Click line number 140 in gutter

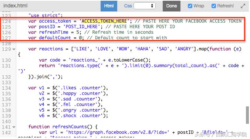pyautogui.click(x=6, y=122)
